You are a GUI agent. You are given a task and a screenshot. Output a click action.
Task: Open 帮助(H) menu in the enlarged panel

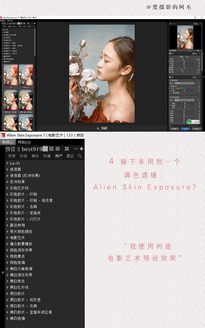pyautogui.click(x=24, y=142)
